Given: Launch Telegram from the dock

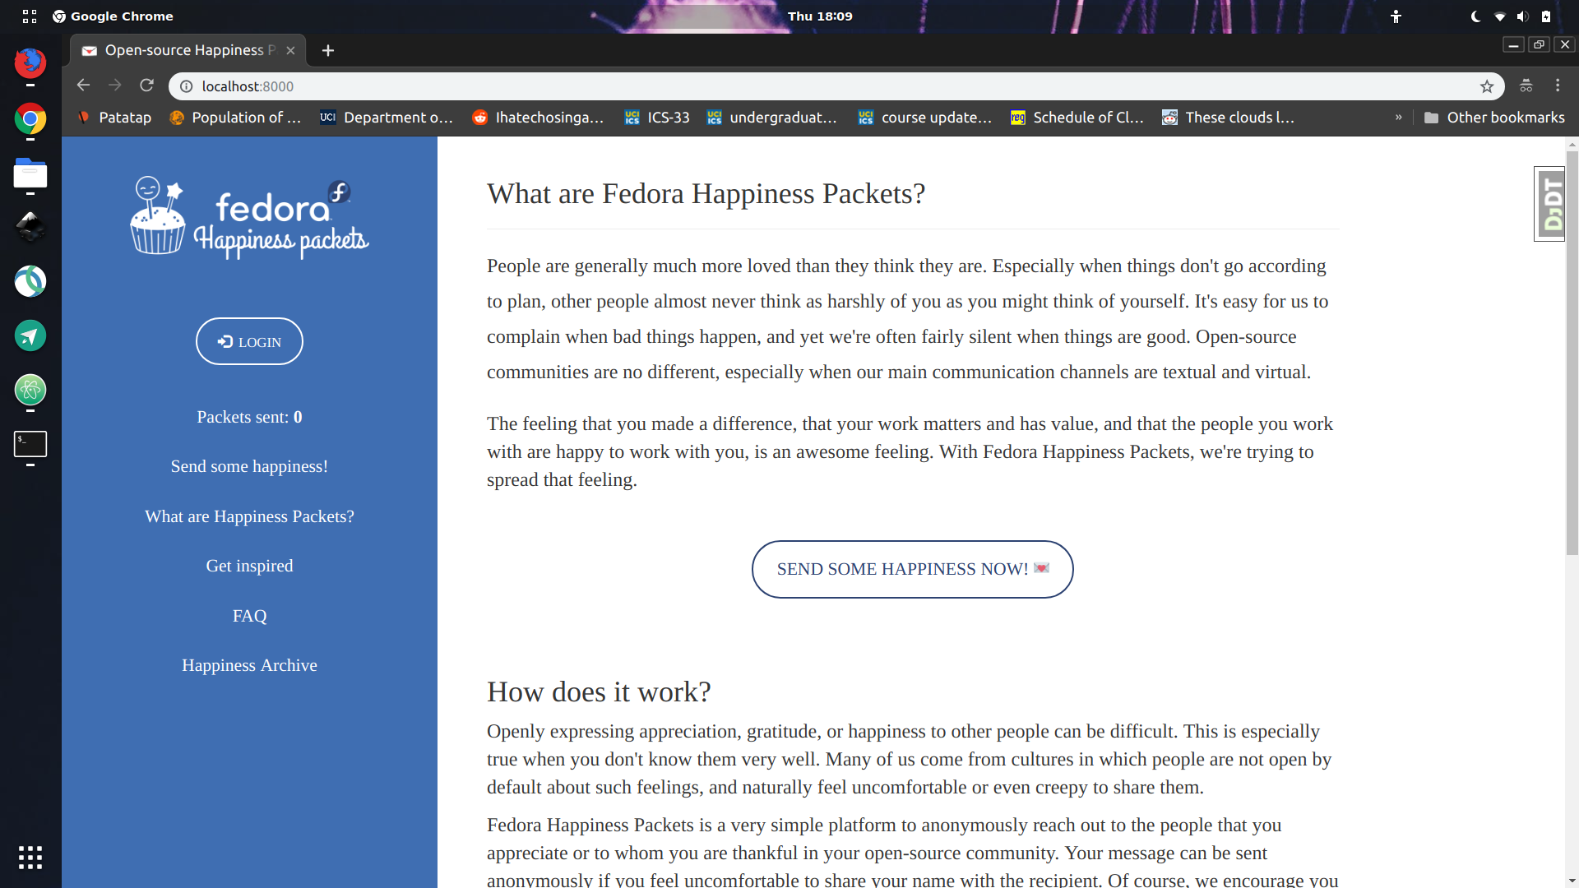Looking at the screenshot, I should tap(30, 335).
